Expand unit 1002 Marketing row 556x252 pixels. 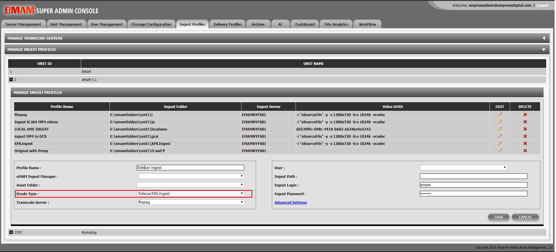[x=11, y=232]
